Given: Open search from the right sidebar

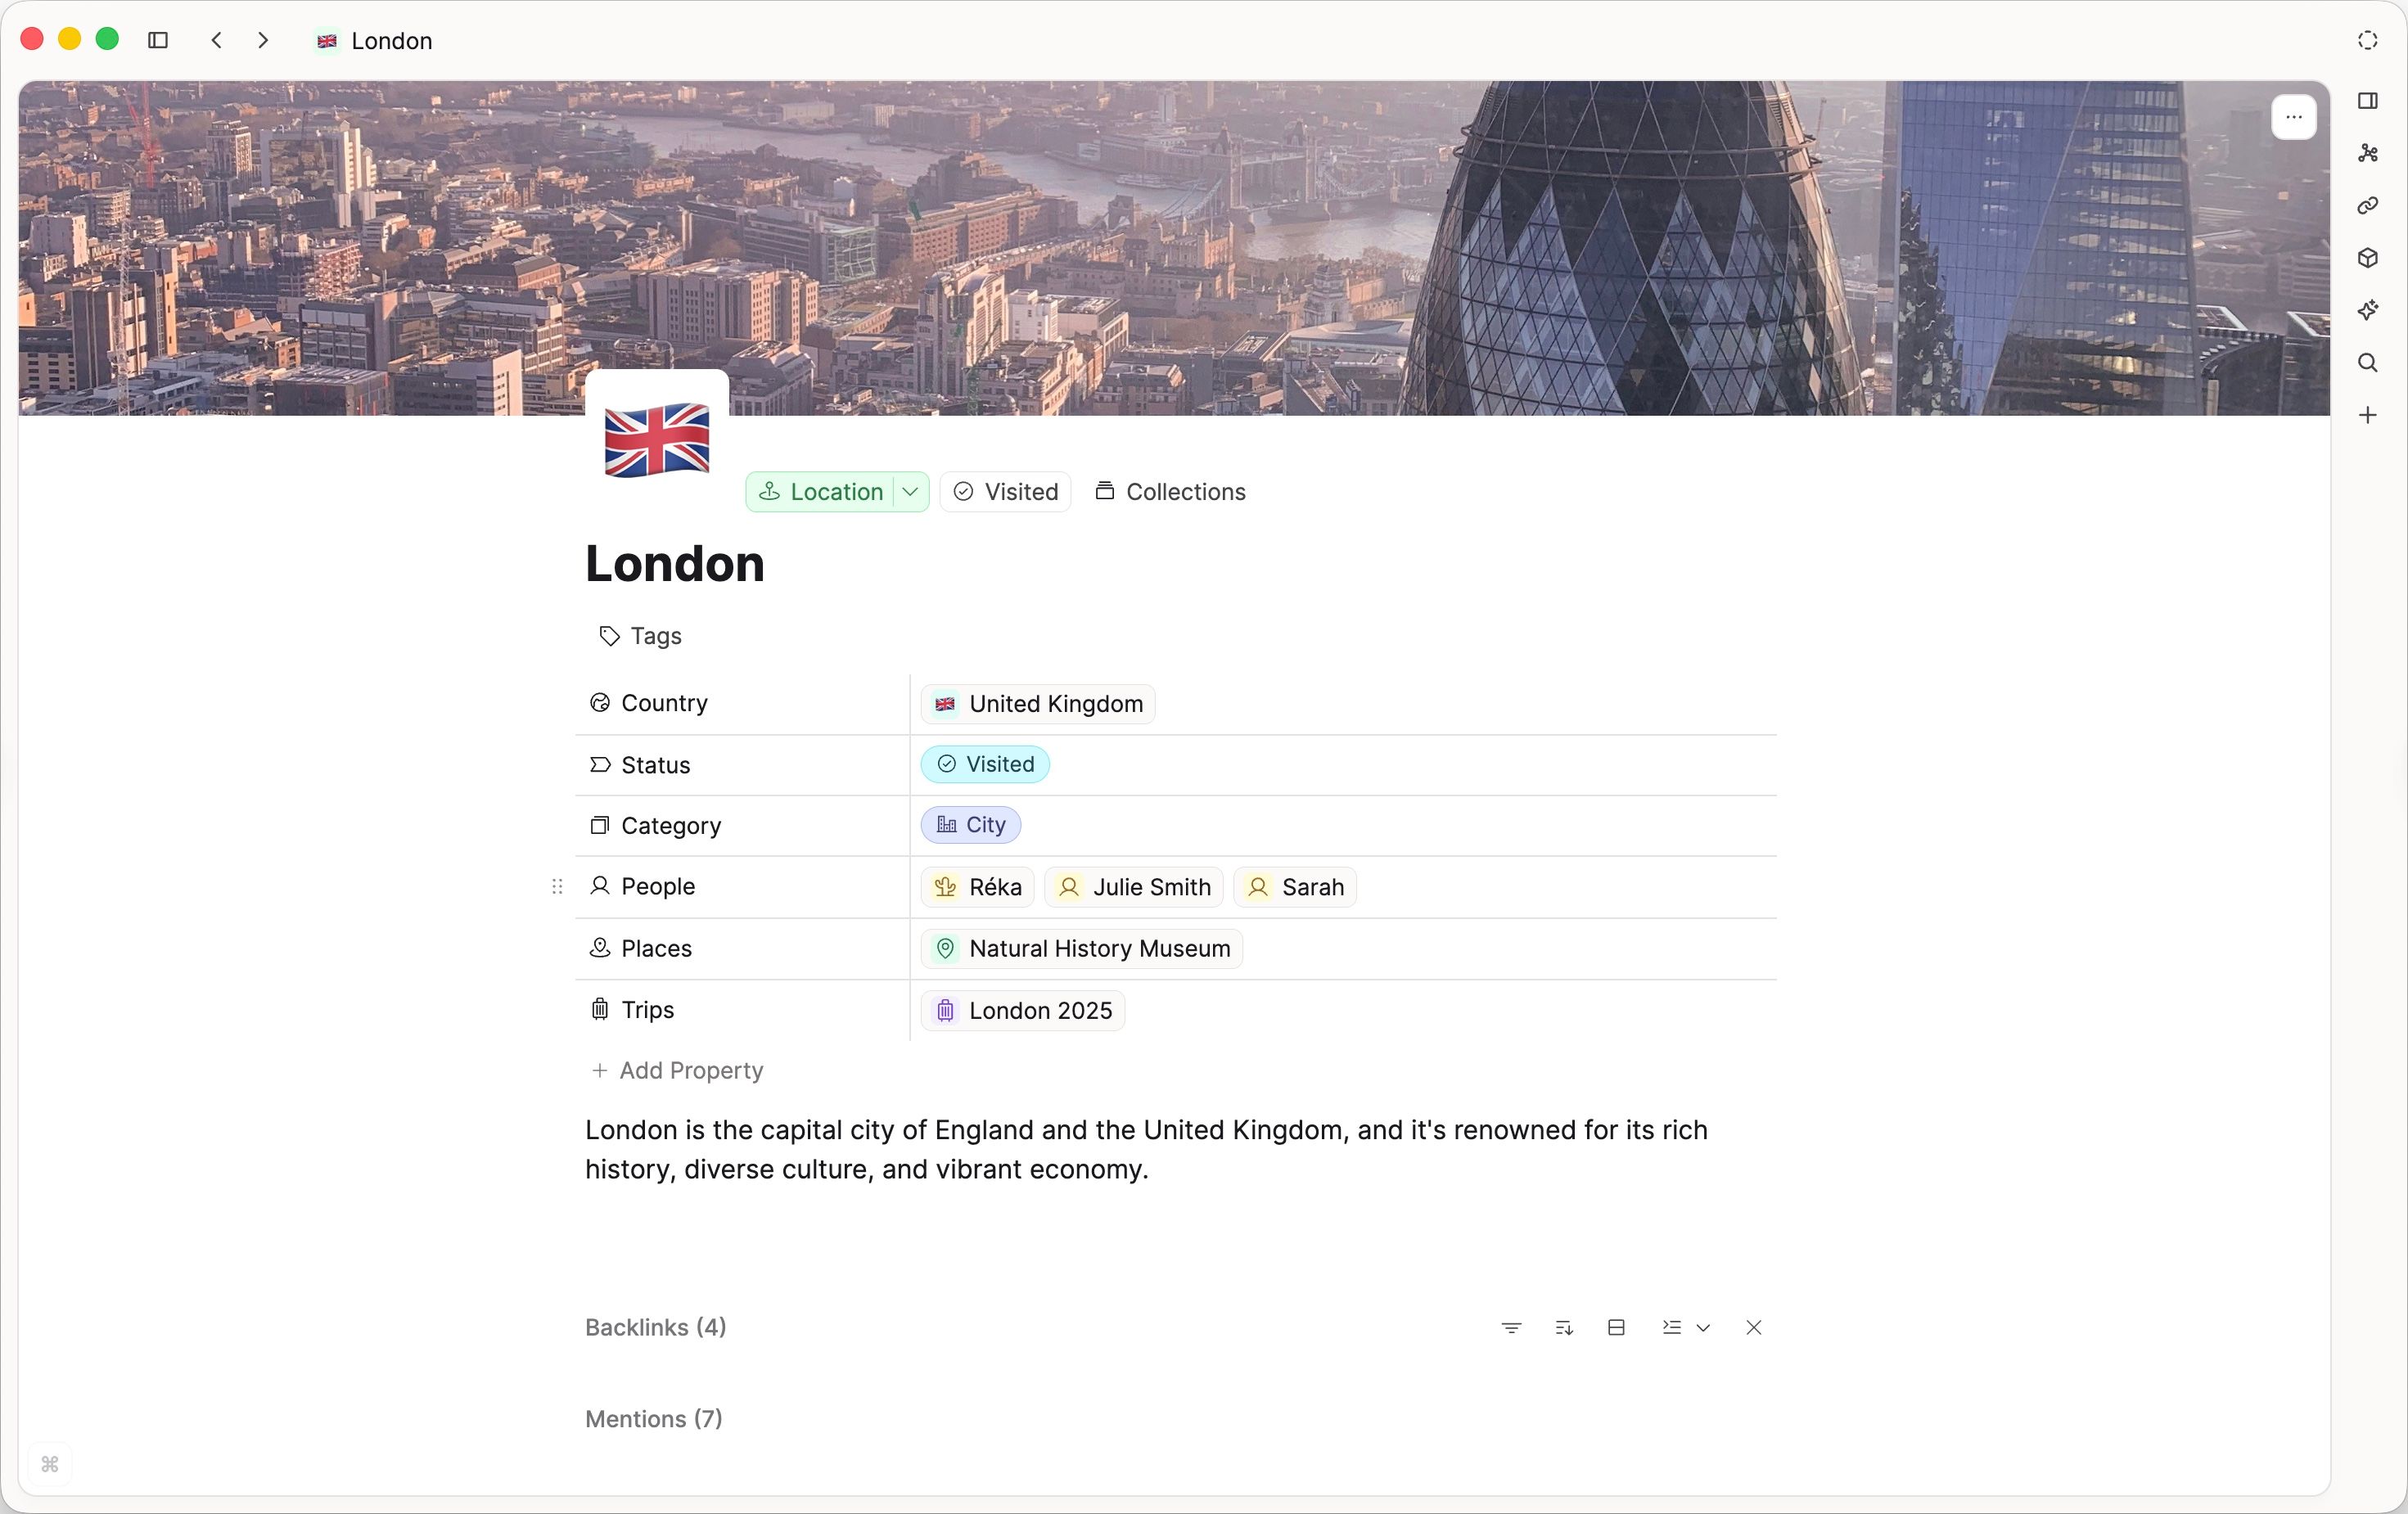Looking at the screenshot, I should coord(2367,362).
